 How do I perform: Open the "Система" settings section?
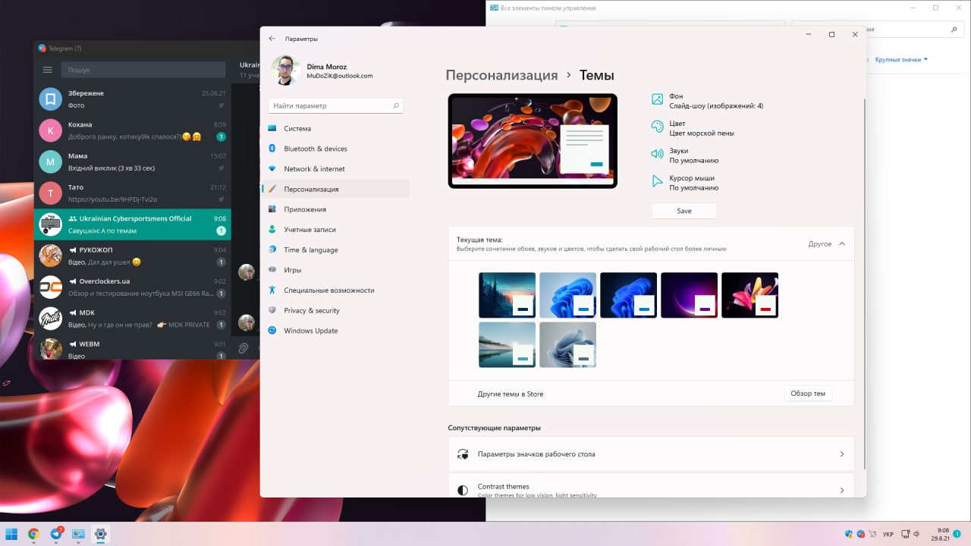pos(335,128)
